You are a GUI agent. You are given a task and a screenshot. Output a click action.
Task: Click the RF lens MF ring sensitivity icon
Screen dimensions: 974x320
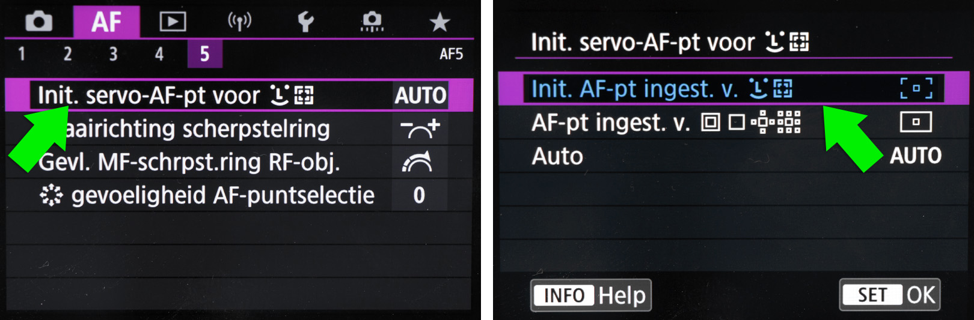tap(418, 162)
